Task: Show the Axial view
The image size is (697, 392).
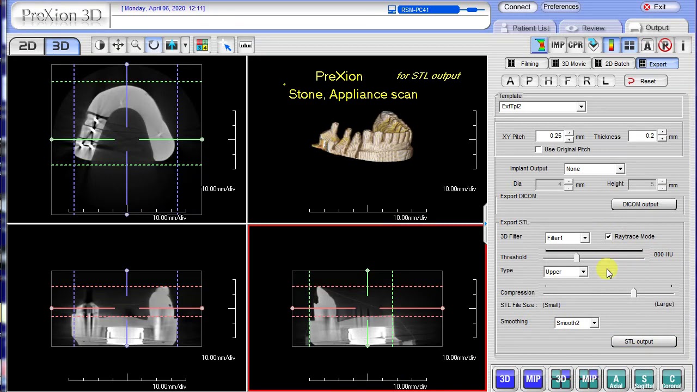Action: (x=616, y=379)
